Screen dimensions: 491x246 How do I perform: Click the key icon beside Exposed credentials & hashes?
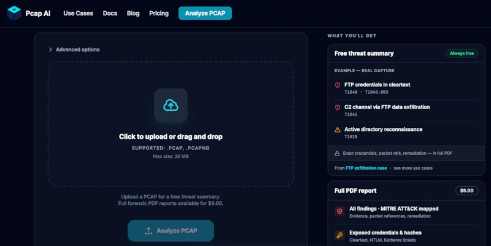click(x=339, y=235)
